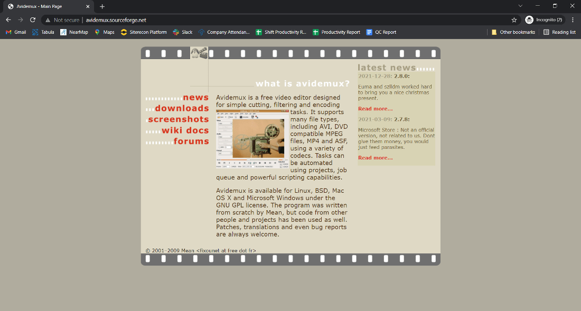Open QC Report bookmark
This screenshot has height=311, width=581.
coord(381,32)
